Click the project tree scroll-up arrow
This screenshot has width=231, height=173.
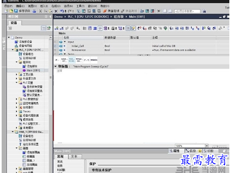coord(51,38)
